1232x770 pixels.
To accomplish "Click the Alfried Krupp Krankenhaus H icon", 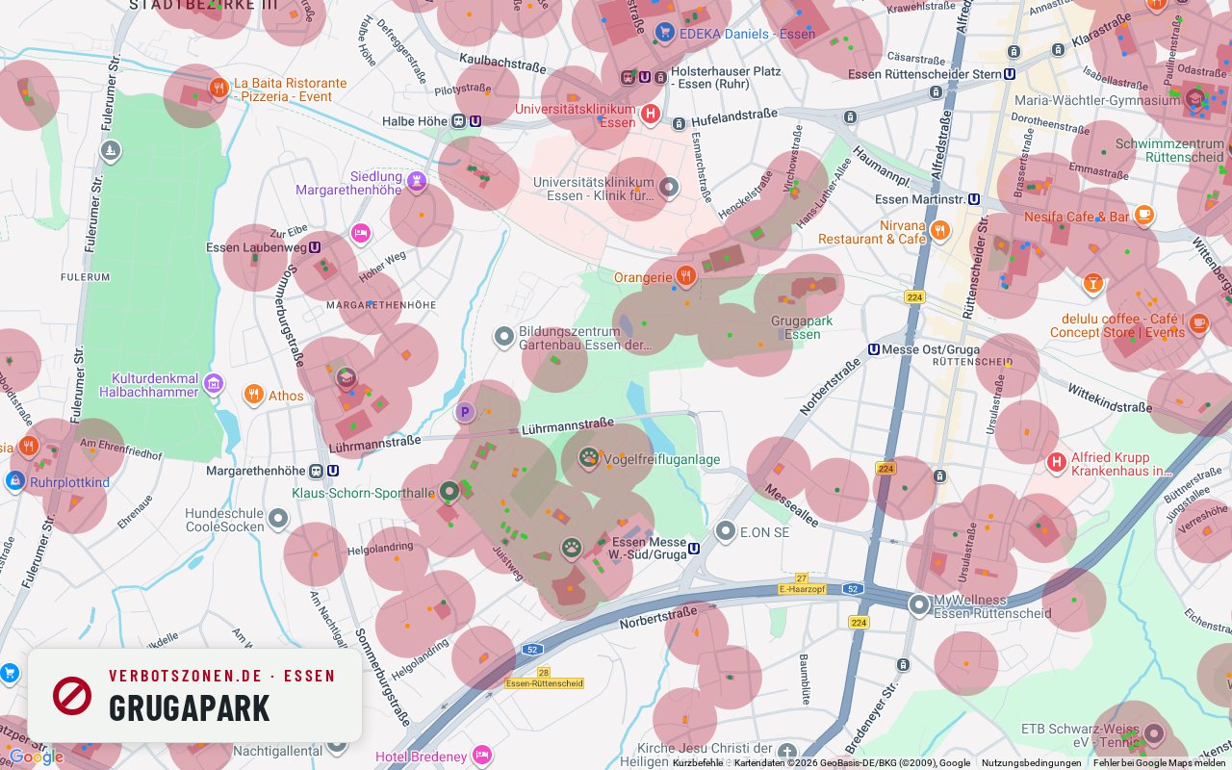I will click(x=1056, y=464).
